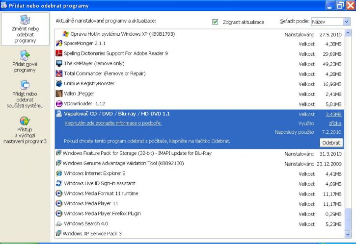
Task: Select the Vallen JPegger entry
Action: pos(199,94)
